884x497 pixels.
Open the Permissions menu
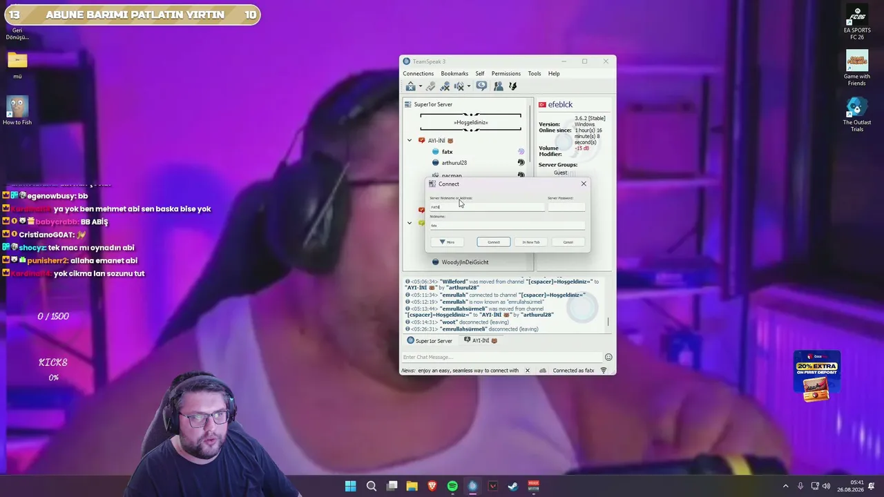tap(506, 73)
